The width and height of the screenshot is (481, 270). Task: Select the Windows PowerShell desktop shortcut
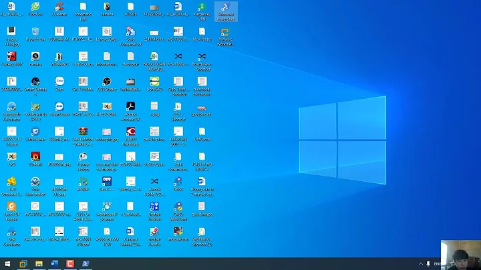point(226,11)
